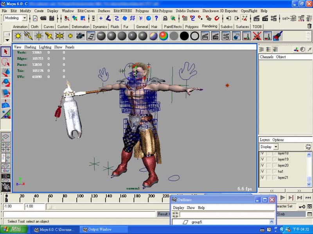Viewport: 313px width, 234px height.
Task: Activate the Select Tool arrow in toolbox
Action: [6, 52]
